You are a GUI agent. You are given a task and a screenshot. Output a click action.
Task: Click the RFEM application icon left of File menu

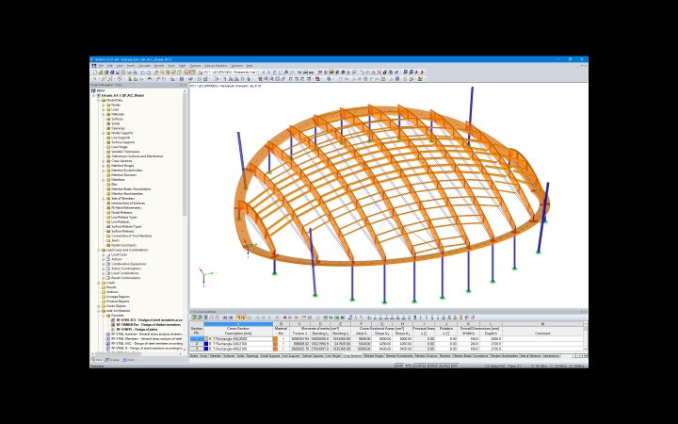coord(94,66)
